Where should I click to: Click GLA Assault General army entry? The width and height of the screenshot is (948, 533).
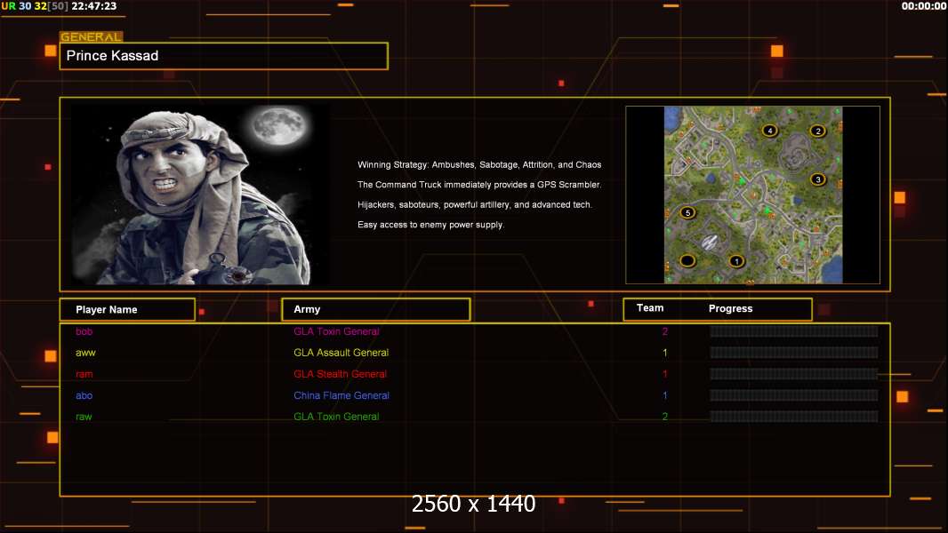tap(341, 353)
